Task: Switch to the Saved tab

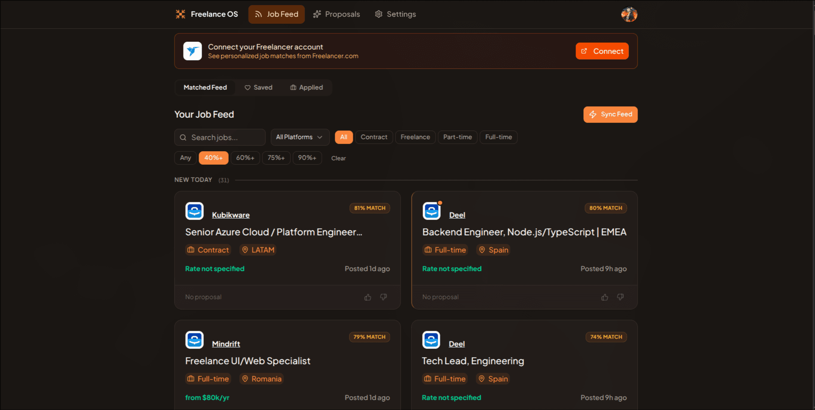Action: click(258, 88)
